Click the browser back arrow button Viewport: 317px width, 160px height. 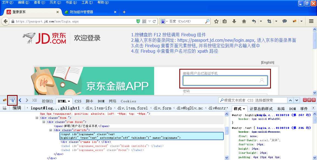tap(5, 21)
